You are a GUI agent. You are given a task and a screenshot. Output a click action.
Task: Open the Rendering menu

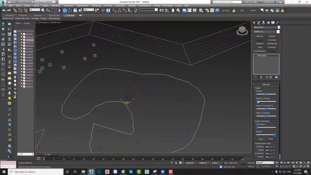(96, 6)
